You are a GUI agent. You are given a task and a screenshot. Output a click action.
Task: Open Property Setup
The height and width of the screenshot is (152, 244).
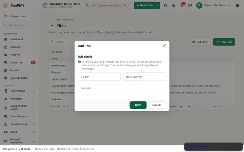(20, 78)
